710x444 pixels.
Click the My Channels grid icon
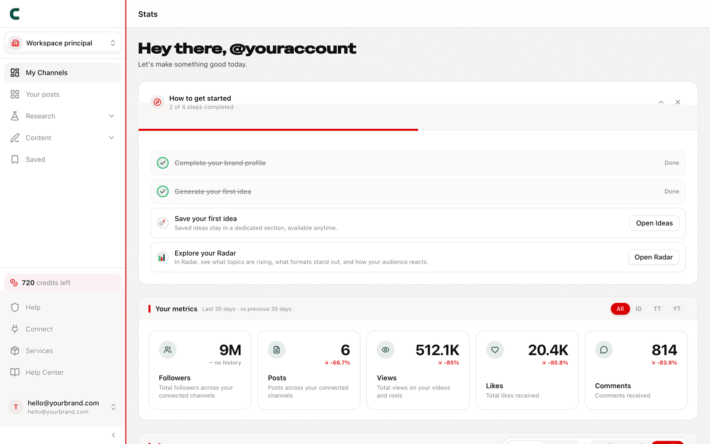(x=15, y=72)
